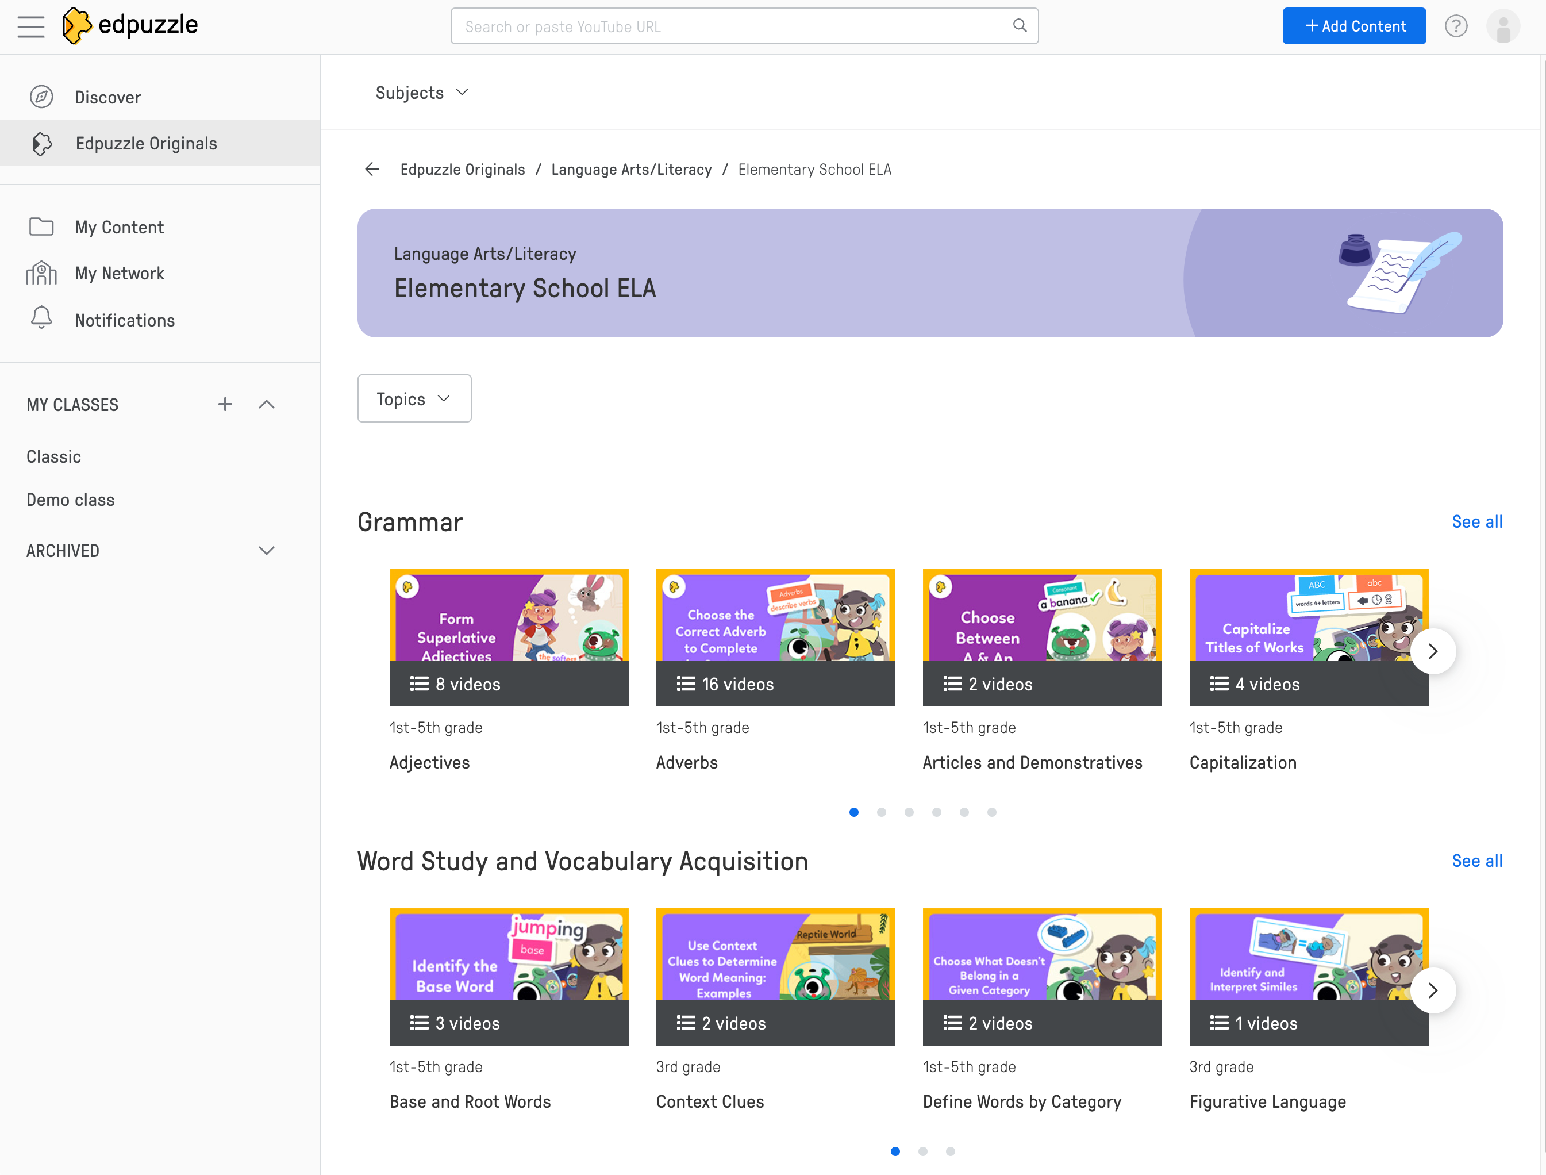This screenshot has height=1175, width=1546.
Task: Select Edpuzzle Originals in the sidebar
Action: coord(145,143)
